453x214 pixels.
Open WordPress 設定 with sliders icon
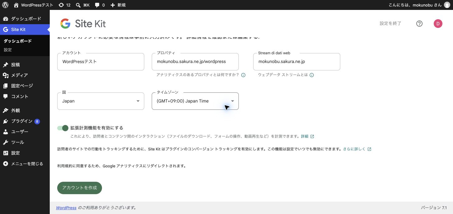(x=25, y=153)
